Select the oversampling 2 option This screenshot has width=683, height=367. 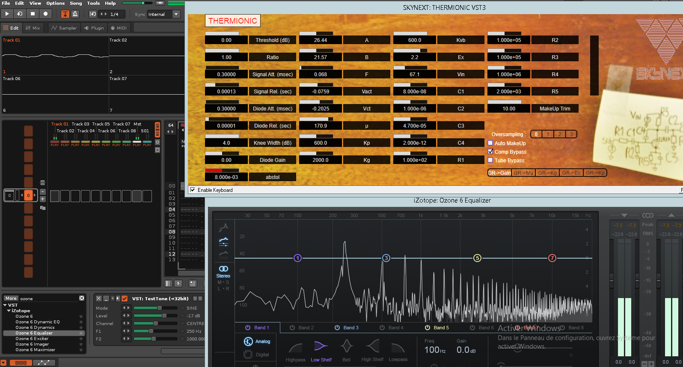(559, 134)
